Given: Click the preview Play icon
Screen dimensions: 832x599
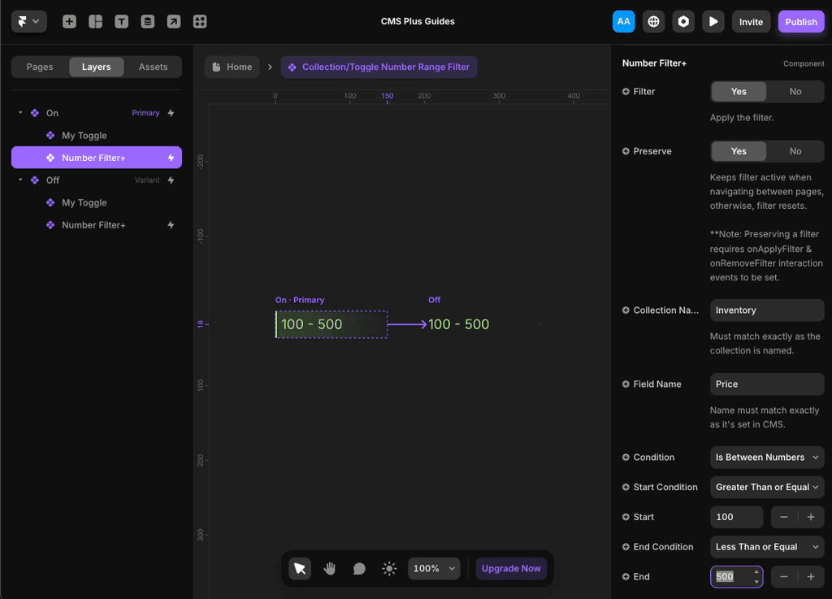Looking at the screenshot, I should 713,21.
